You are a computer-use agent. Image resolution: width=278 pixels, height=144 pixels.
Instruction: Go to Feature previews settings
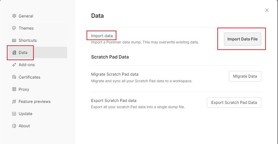pyautogui.click(x=34, y=101)
